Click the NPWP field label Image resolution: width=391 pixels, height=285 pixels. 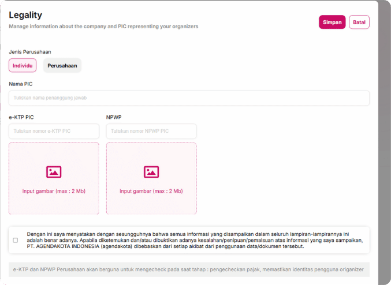coord(113,117)
